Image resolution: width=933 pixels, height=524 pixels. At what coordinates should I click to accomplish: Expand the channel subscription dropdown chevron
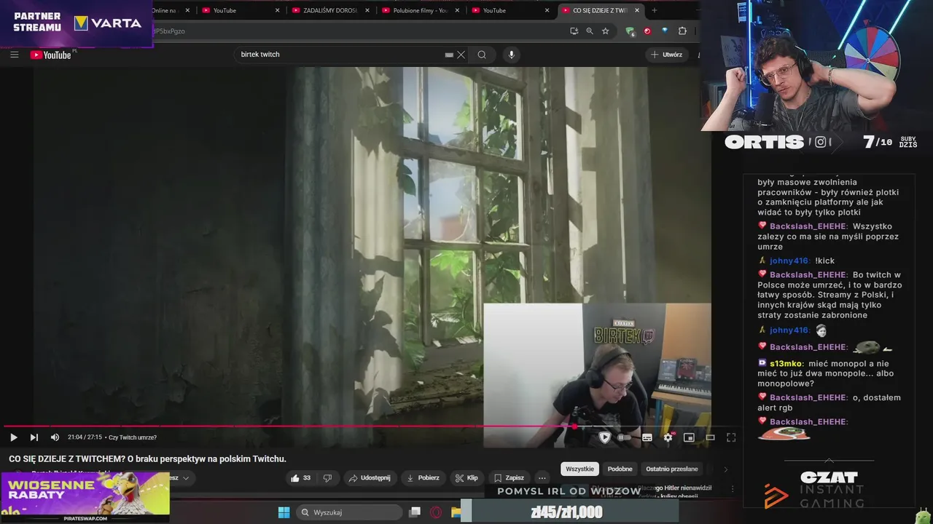coord(186,478)
